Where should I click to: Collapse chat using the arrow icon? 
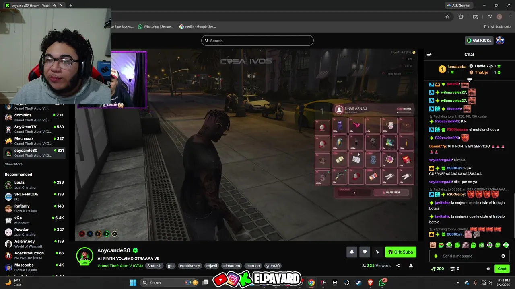tap(429, 54)
